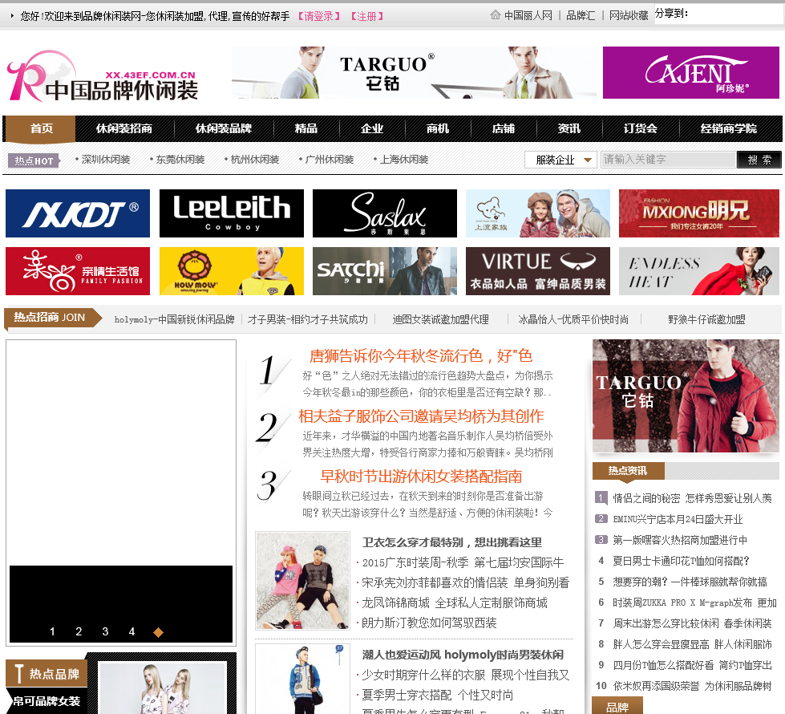Screen dimensions: 785x714
Task: Click the 请输入关键字 search field
Action: 668,160
